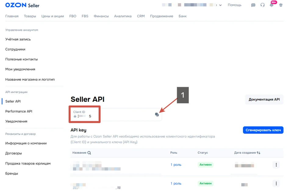Open three-dot menu for first API key

276,165
